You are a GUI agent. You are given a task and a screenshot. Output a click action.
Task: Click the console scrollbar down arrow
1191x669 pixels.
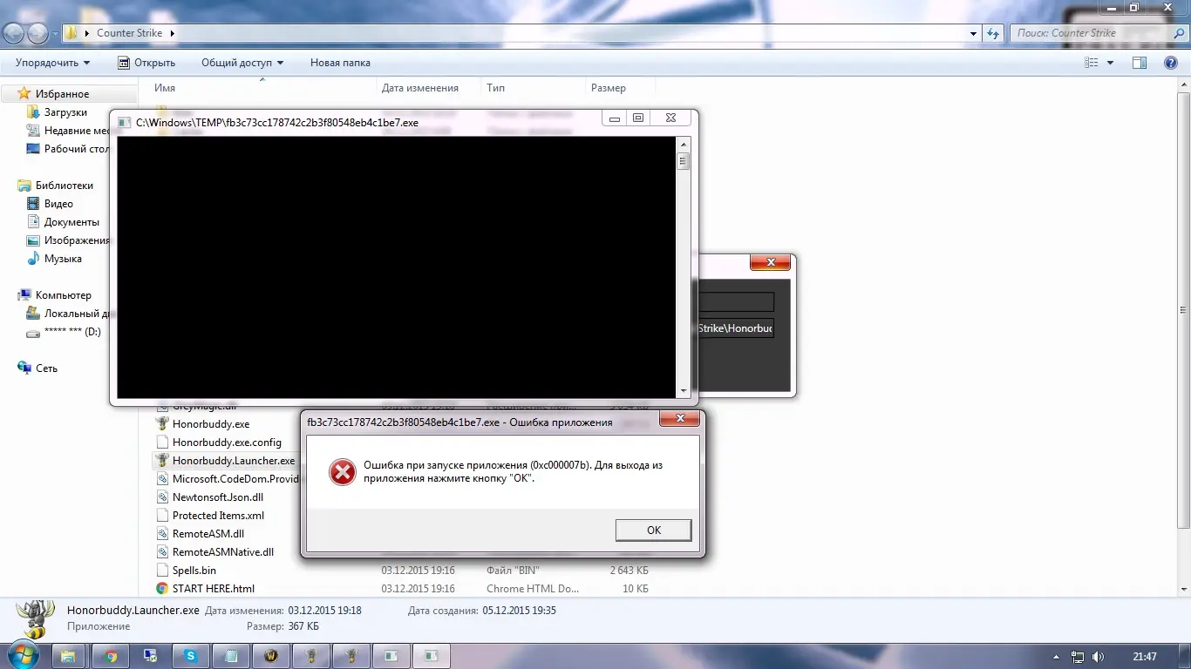[684, 392]
